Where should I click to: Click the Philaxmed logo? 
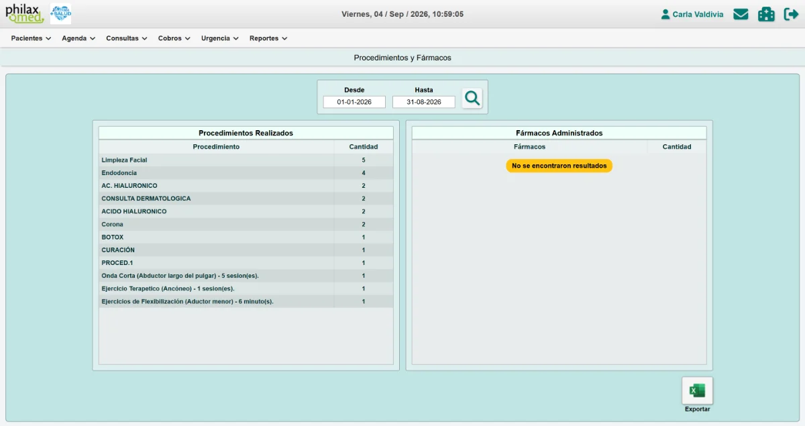25,13
